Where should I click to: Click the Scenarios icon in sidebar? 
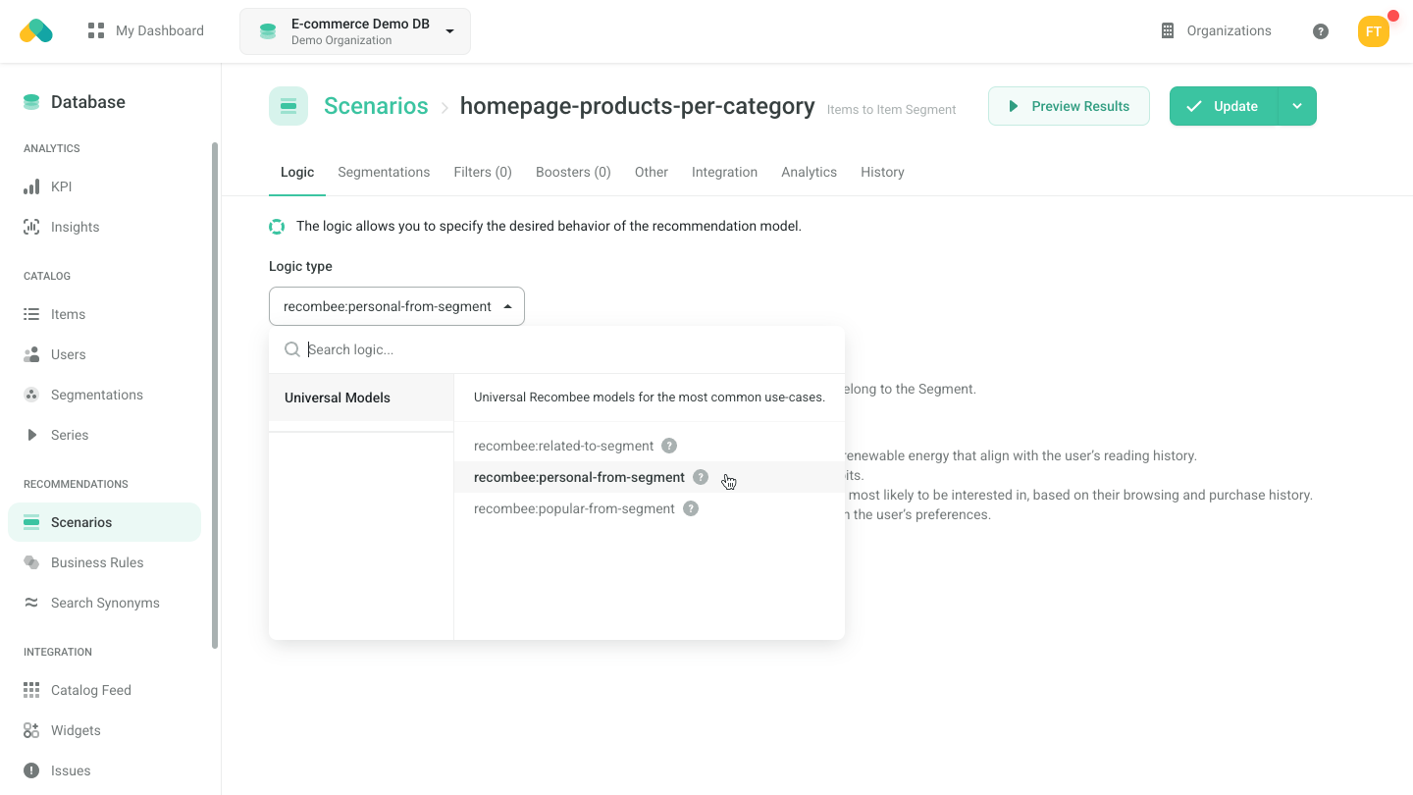click(x=31, y=522)
